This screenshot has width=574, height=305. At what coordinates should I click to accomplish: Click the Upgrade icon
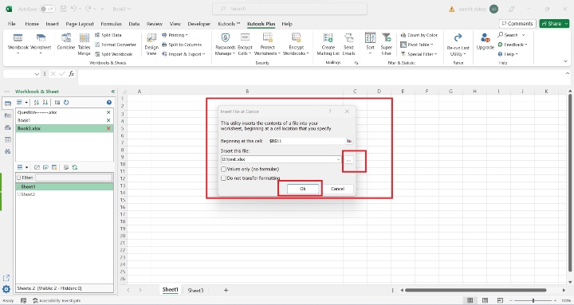click(x=486, y=37)
